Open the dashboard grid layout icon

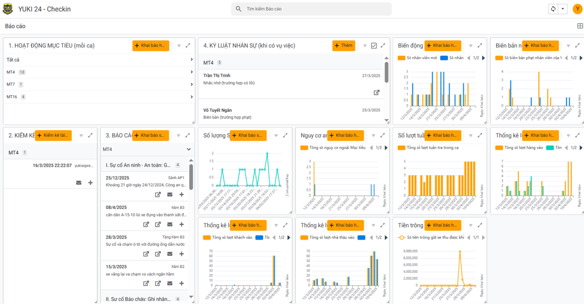point(579,26)
